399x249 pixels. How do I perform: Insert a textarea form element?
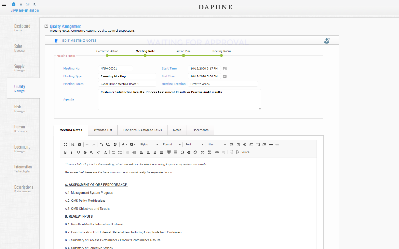258,145
